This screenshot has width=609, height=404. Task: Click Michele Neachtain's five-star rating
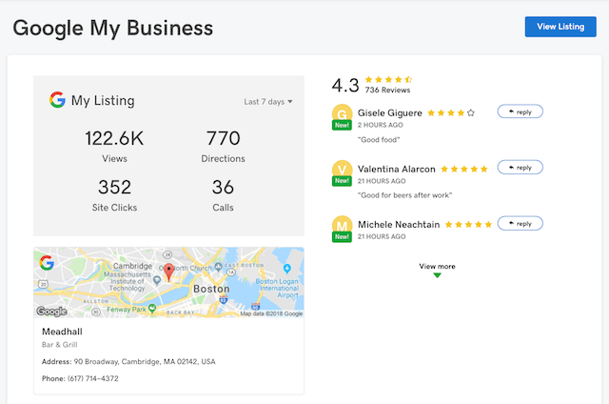click(x=468, y=224)
